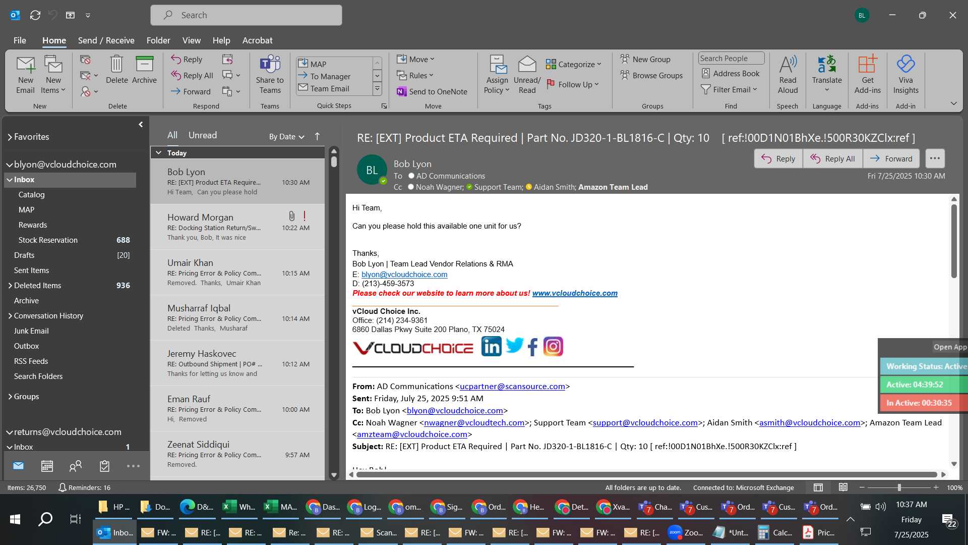Image resolution: width=968 pixels, height=545 pixels.
Task: Open Zoom from taskbar
Action: pyautogui.click(x=685, y=532)
